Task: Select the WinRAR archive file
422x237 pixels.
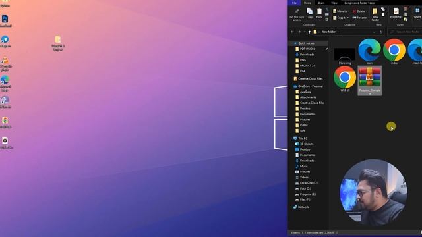Action: [369, 80]
